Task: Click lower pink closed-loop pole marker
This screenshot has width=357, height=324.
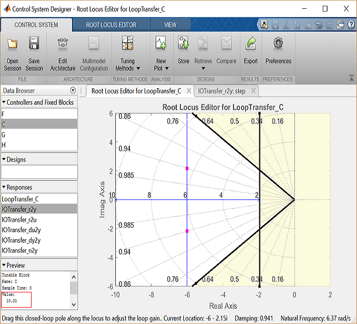Action: click(187, 231)
